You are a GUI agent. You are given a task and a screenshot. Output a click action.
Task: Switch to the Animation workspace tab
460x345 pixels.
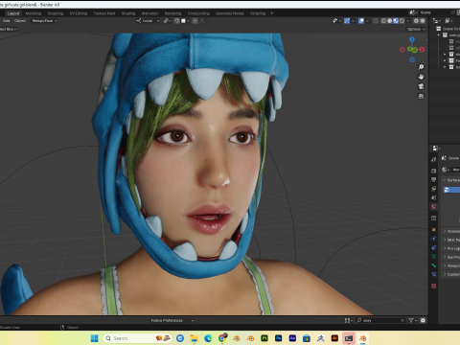pos(149,13)
